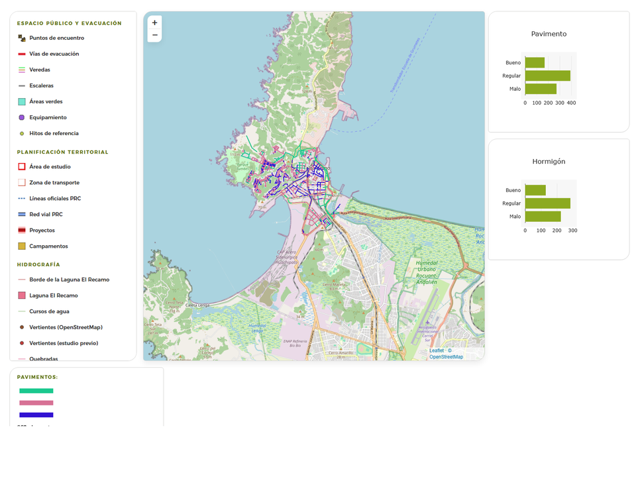Click the Laguna El Recamo pink square icon
636x477 pixels.
22,295
